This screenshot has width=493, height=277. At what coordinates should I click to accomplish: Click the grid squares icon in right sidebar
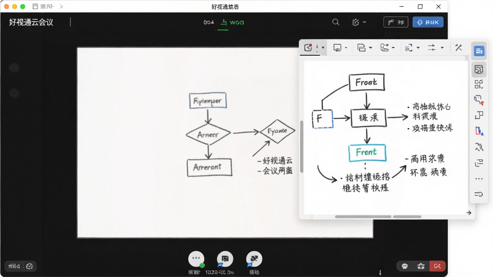coord(479,84)
